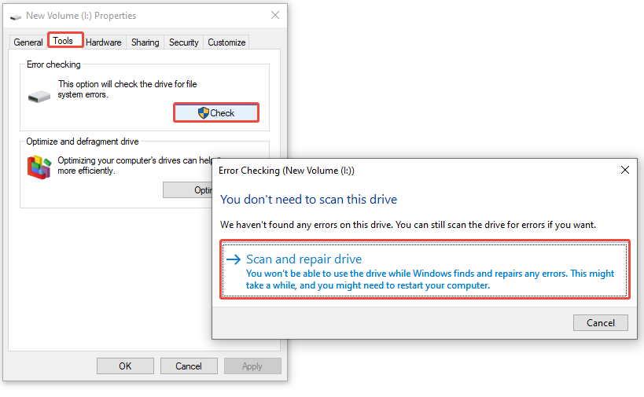Close the Error Checking dialog with X
644x397 pixels.
point(624,170)
